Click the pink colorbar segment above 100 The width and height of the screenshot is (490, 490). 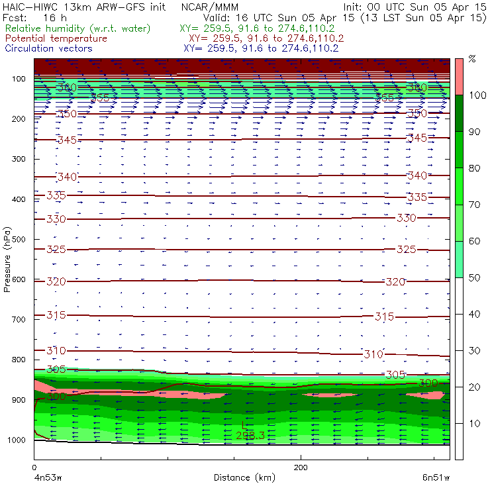coord(459,77)
